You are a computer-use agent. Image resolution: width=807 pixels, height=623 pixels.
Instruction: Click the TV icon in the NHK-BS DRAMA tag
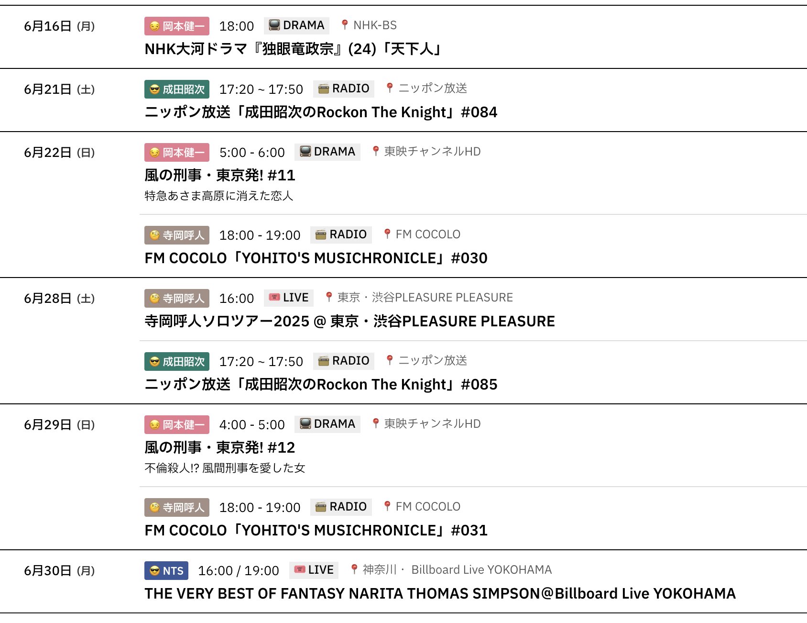click(274, 25)
